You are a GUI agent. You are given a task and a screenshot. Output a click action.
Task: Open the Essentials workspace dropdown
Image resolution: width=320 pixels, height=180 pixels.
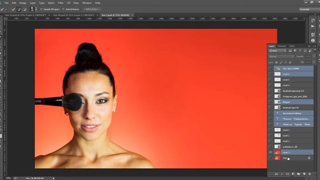[309, 9]
